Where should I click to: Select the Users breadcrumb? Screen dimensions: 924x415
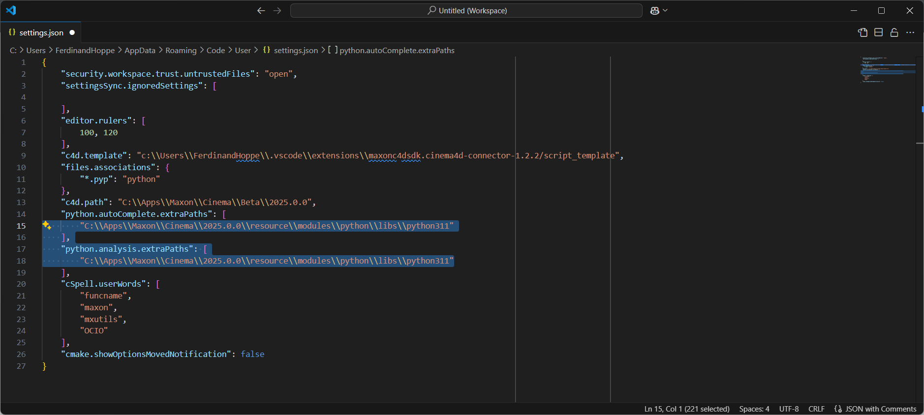[36, 50]
